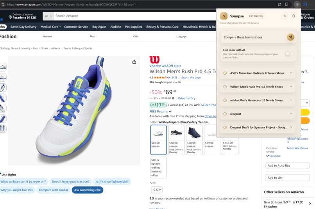
Task: Click the browser share page icon
Action: click(279, 4)
